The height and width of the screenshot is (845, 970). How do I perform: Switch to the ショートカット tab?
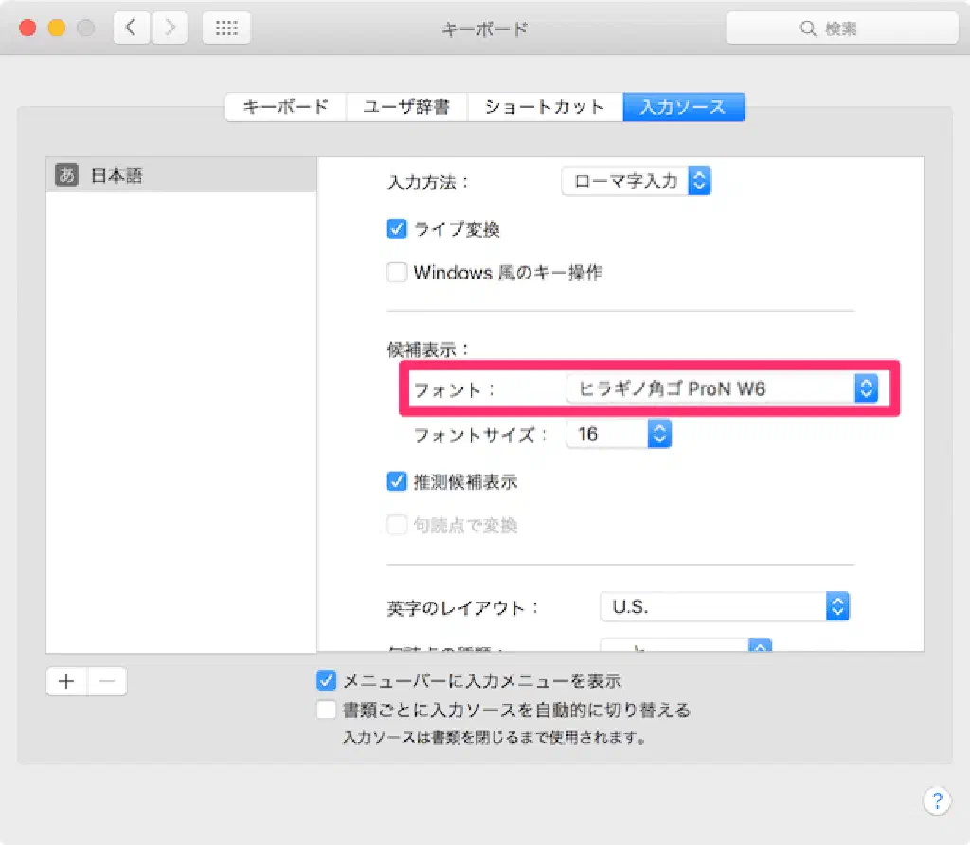(x=544, y=107)
